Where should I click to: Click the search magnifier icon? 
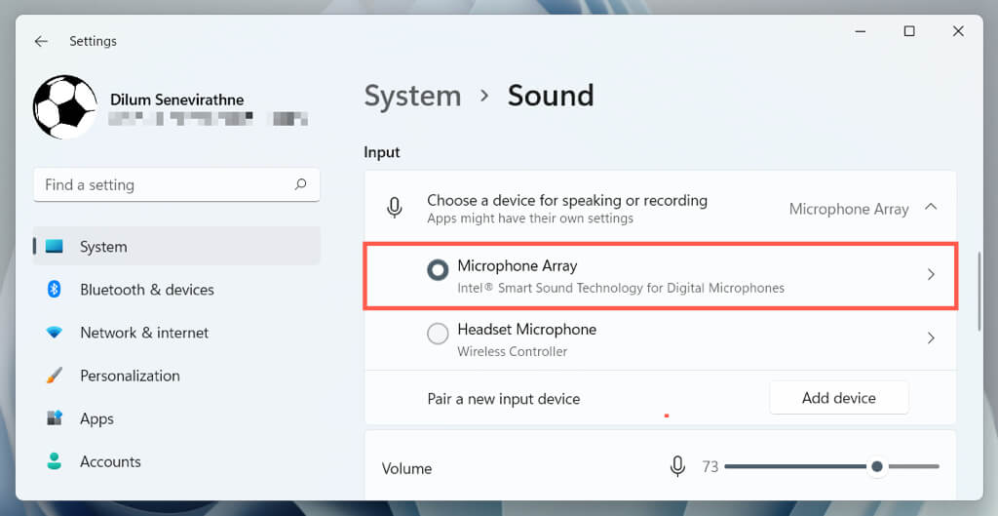click(x=300, y=184)
